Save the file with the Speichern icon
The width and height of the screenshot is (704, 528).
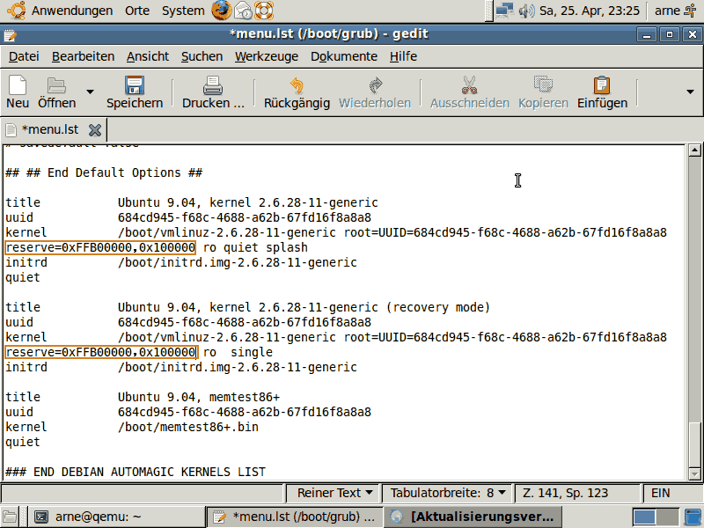click(x=135, y=85)
